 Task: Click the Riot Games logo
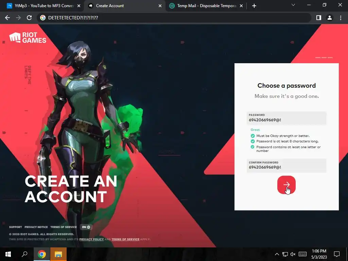tap(28, 37)
